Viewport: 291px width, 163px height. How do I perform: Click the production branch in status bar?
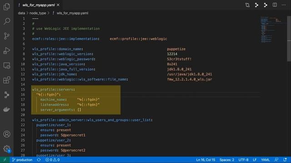pyautogui.click(x=22, y=160)
